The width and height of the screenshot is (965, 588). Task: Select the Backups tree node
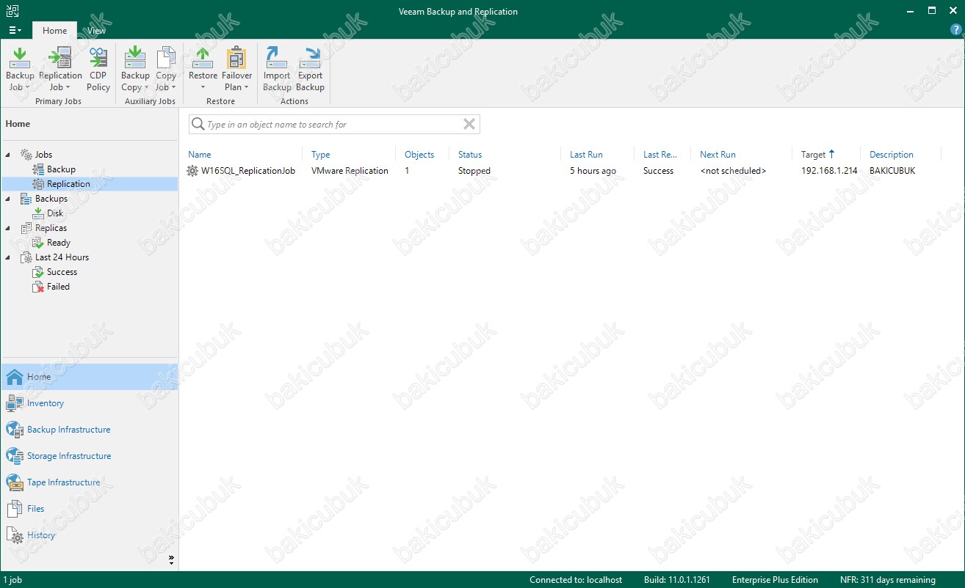click(51, 199)
